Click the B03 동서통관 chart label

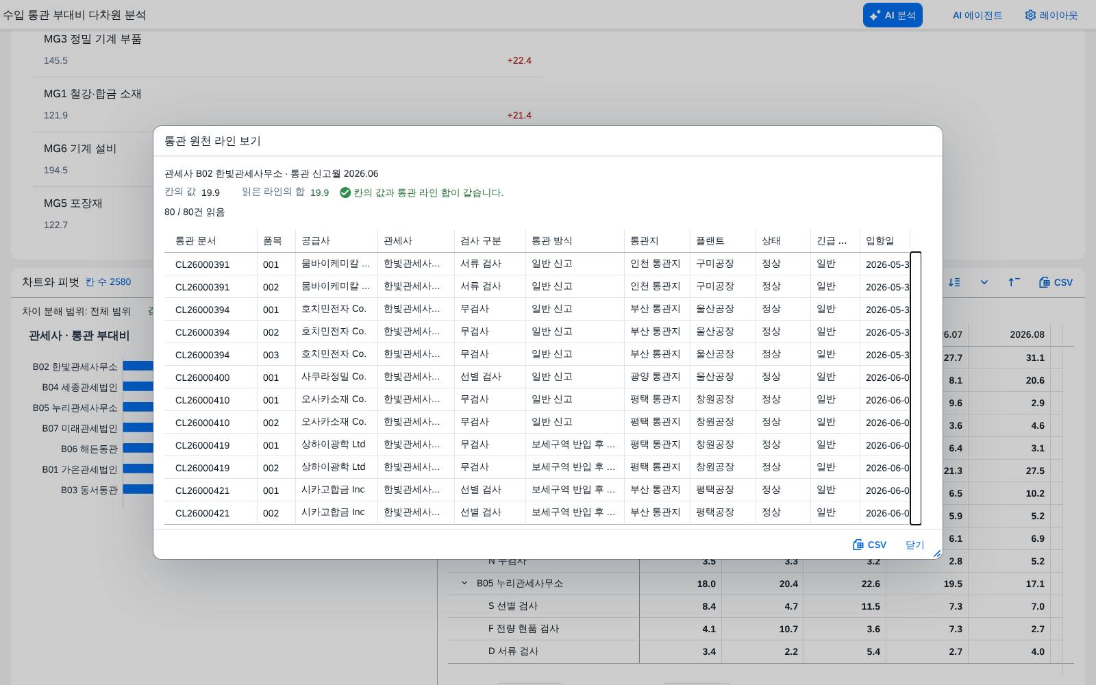tap(89, 490)
